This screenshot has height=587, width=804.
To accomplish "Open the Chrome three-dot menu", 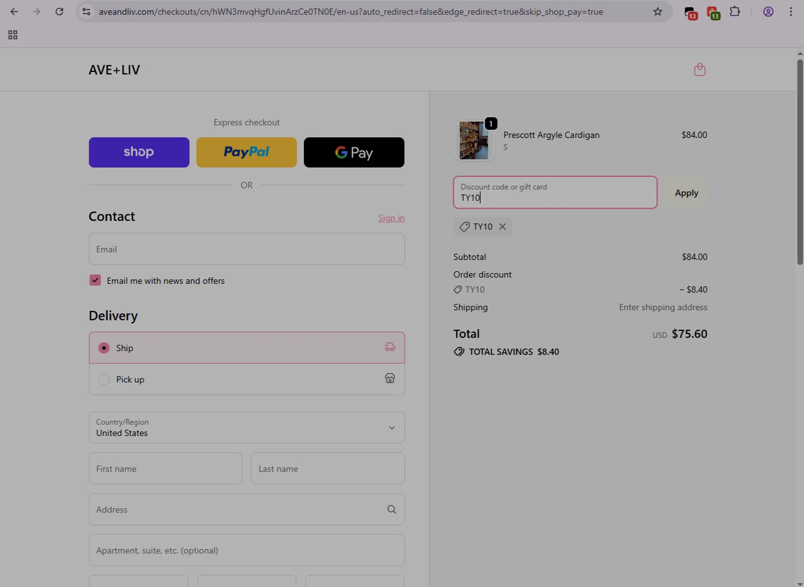I will [791, 11].
